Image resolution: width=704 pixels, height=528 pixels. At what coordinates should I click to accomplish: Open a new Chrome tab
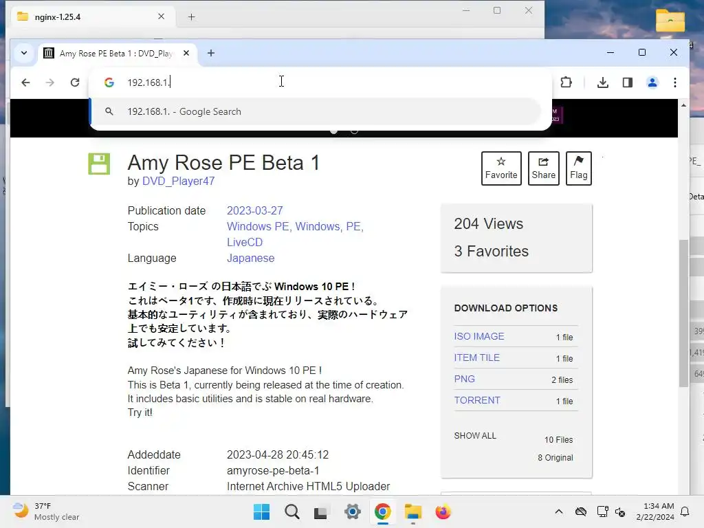coord(211,53)
